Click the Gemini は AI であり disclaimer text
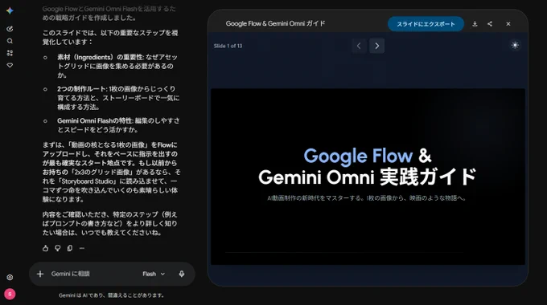 point(111,295)
